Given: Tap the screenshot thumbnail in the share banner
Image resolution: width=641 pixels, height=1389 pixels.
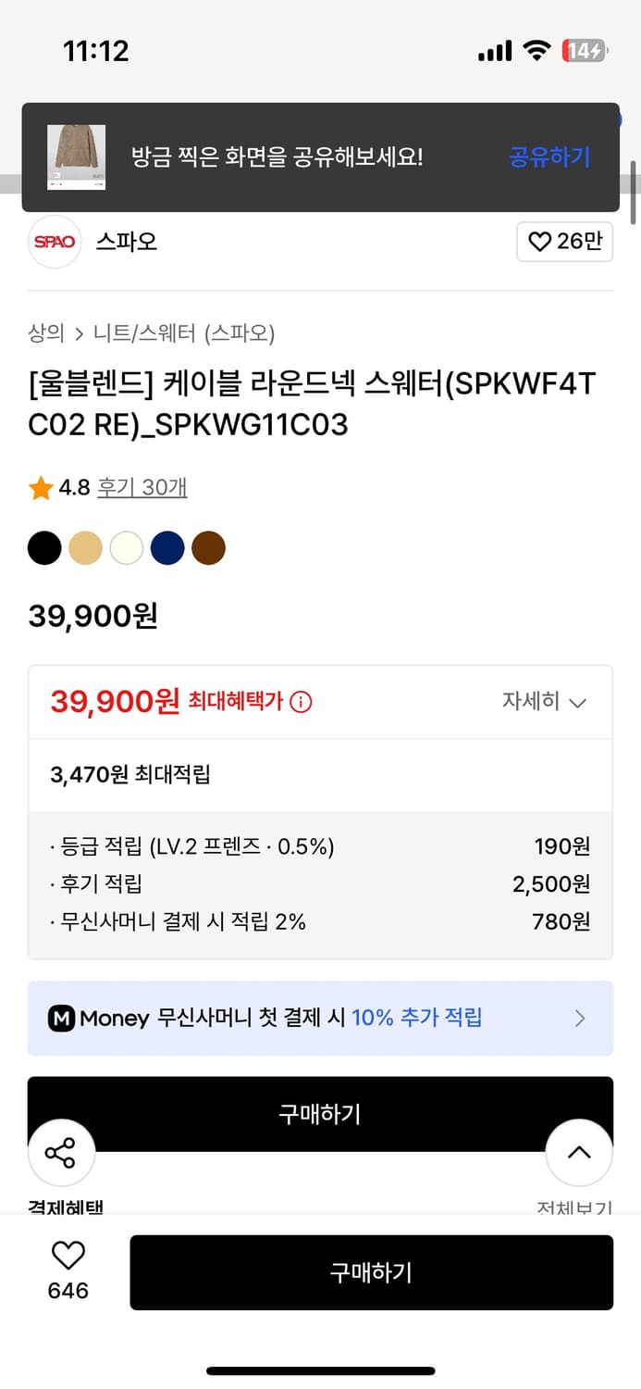Looking at the screenshot, I should [x=75, y=156].
